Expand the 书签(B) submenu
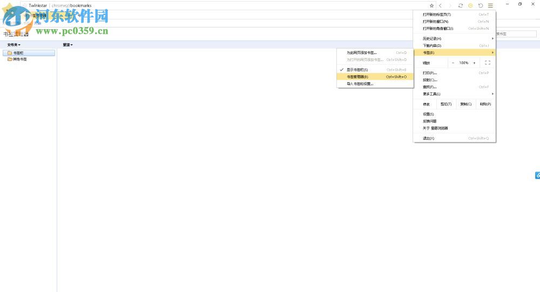The width and height of the screenshot is (540, 292). (x=454, y=53)
